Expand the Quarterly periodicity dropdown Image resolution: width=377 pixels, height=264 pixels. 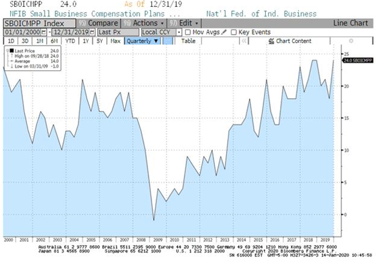[142, 41]
